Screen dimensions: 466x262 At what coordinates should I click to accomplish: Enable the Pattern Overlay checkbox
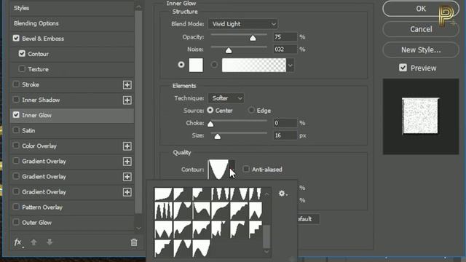point(16,207)
